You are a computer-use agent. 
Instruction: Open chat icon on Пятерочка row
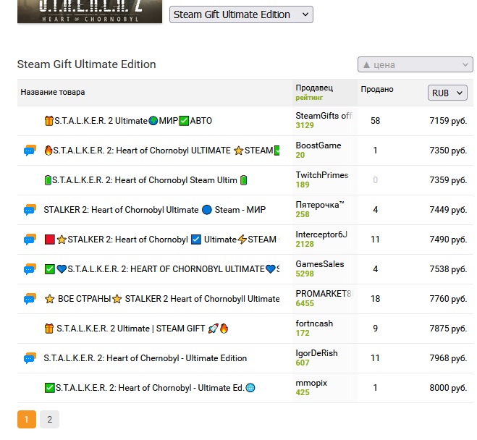(30, 210)
